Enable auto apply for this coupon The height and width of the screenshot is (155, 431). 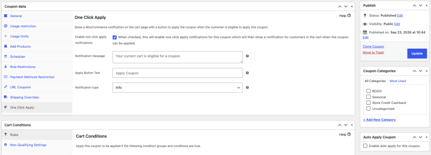365,146
